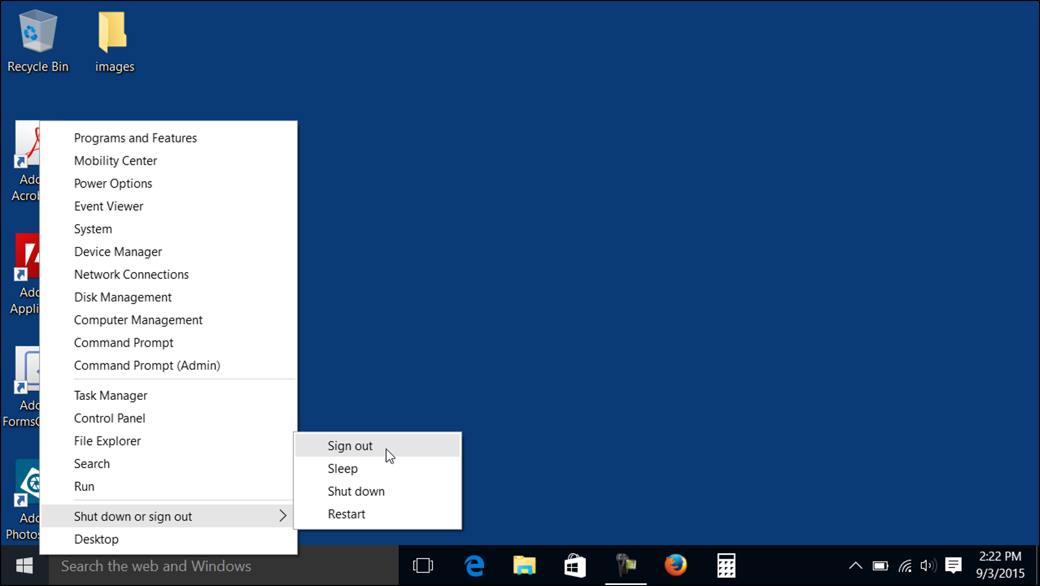Open Action Center from the system tray
Screen dimensions: 1040x586
click(953, 566)
